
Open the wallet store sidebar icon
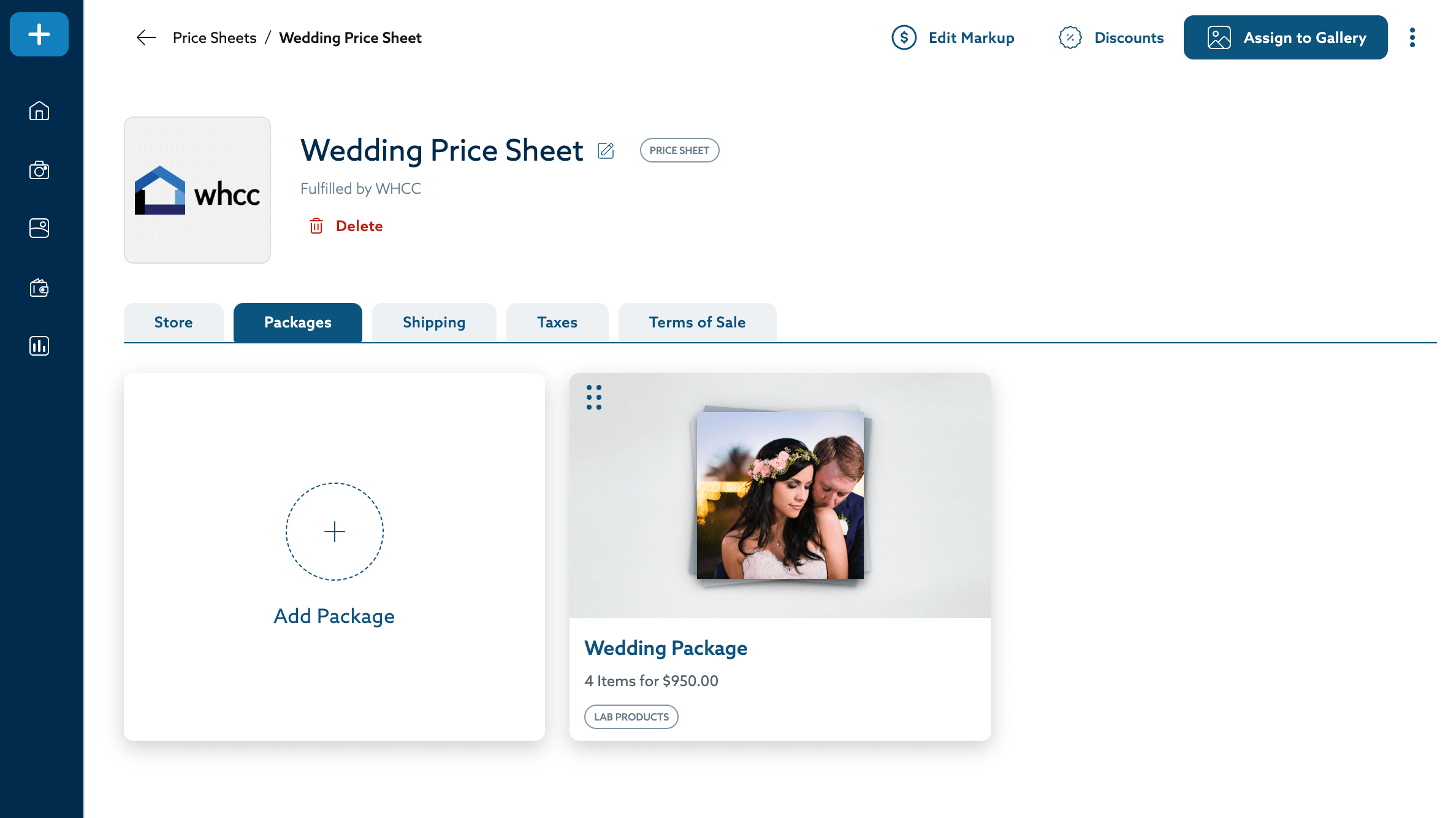(39, 288)
